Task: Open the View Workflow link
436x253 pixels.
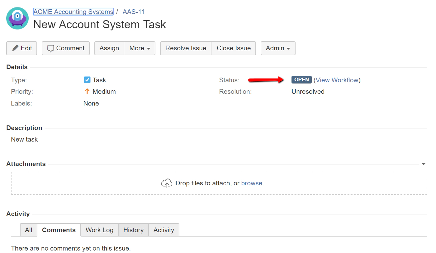Action: click(x=337, y=80)
